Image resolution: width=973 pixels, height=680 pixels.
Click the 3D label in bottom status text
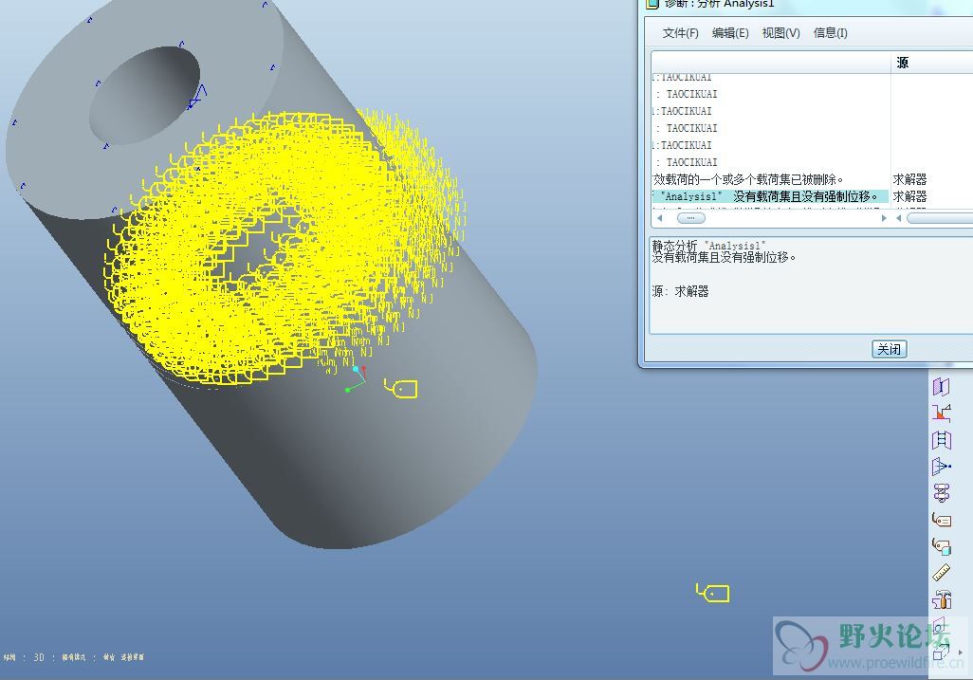[39, 657]
